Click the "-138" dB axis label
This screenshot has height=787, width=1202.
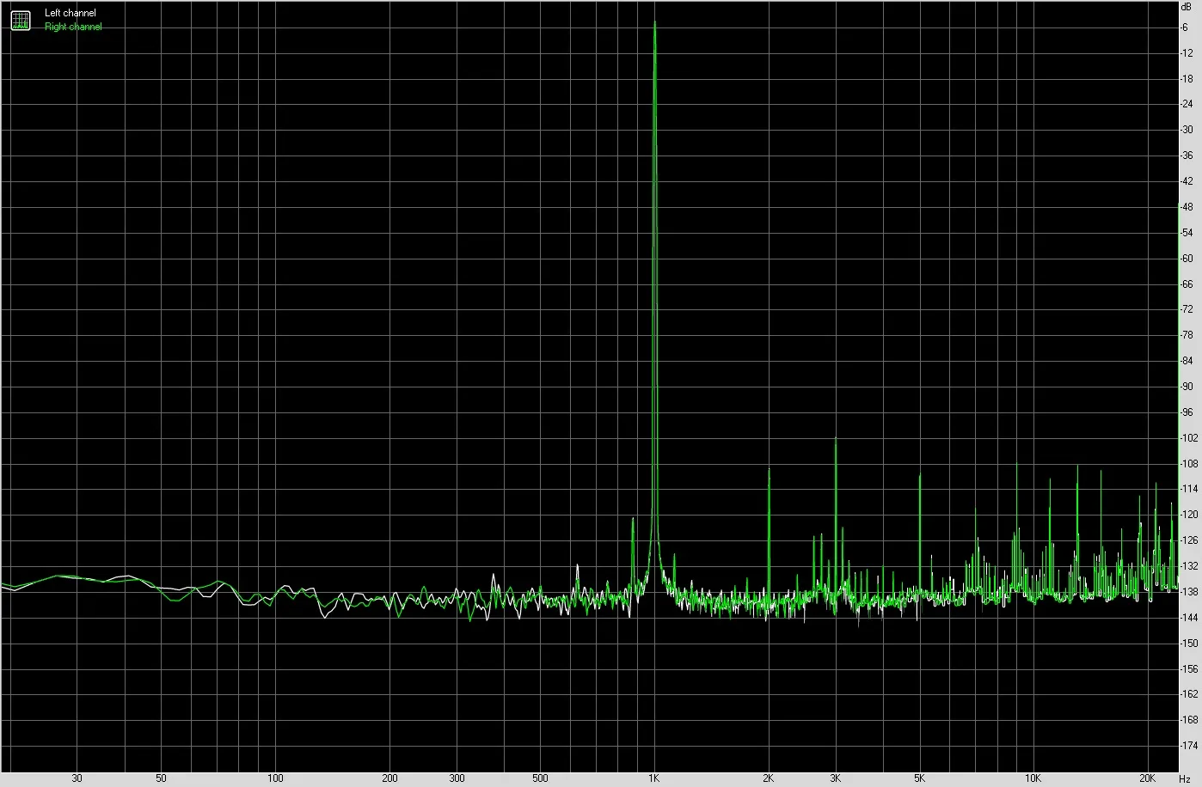pyautogui.click(x=1189, y=592)
